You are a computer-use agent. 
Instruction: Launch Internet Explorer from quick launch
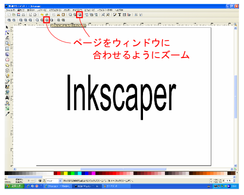(x=28, y=186)
